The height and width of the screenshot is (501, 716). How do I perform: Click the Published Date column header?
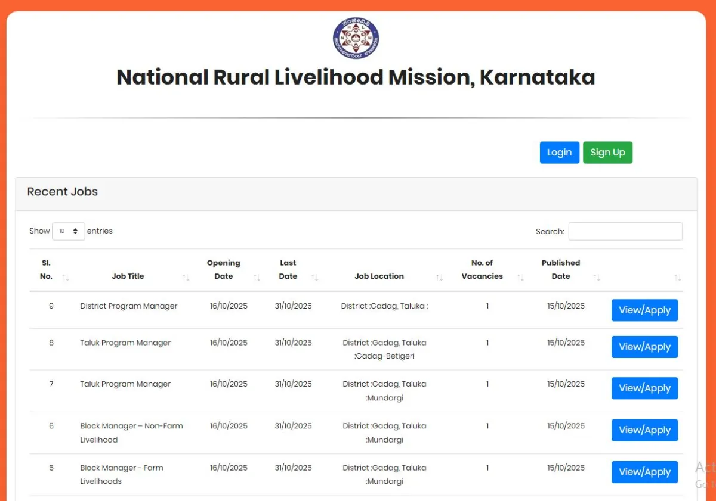(x=560, y=269)
